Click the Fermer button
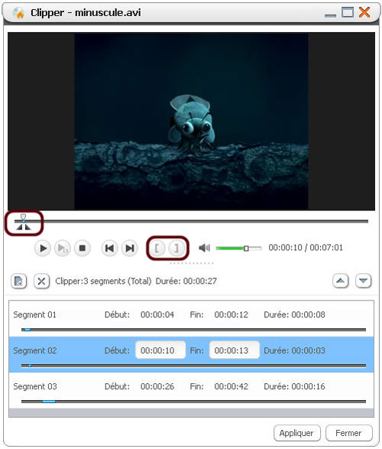382x449 pixels. click(x=349, y=433)
